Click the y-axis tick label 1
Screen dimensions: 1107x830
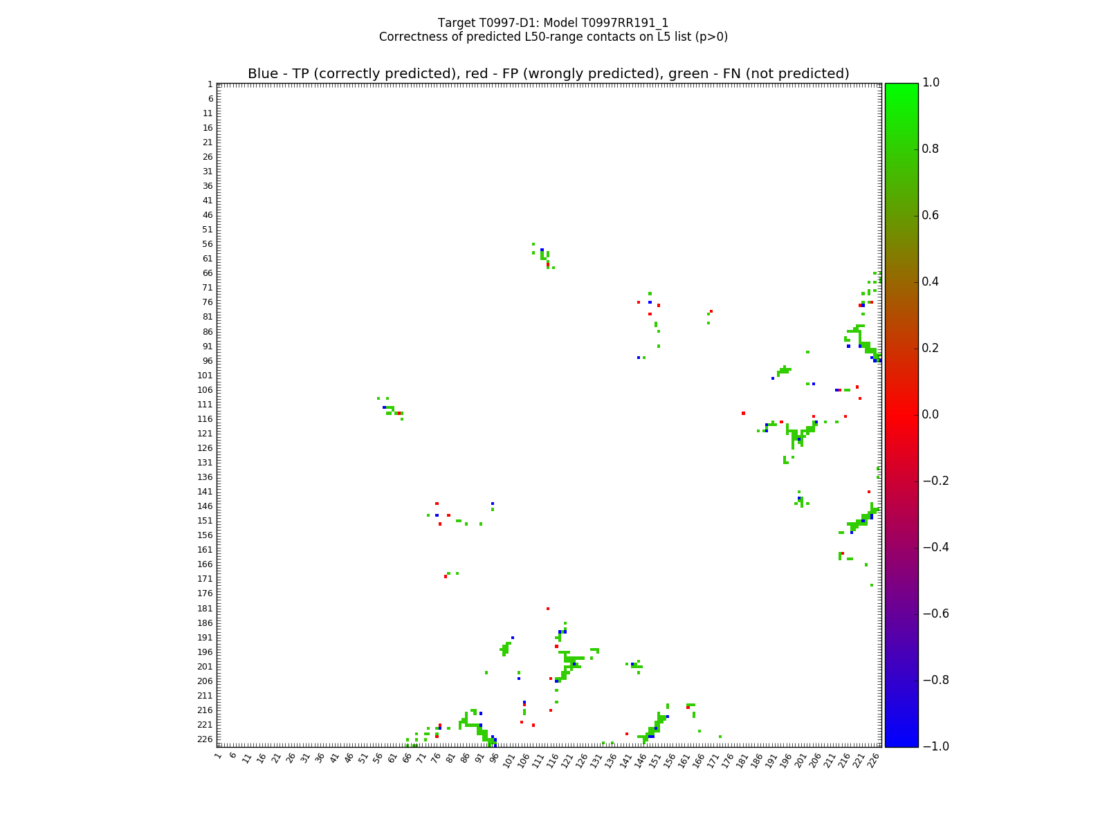(210, 84)
